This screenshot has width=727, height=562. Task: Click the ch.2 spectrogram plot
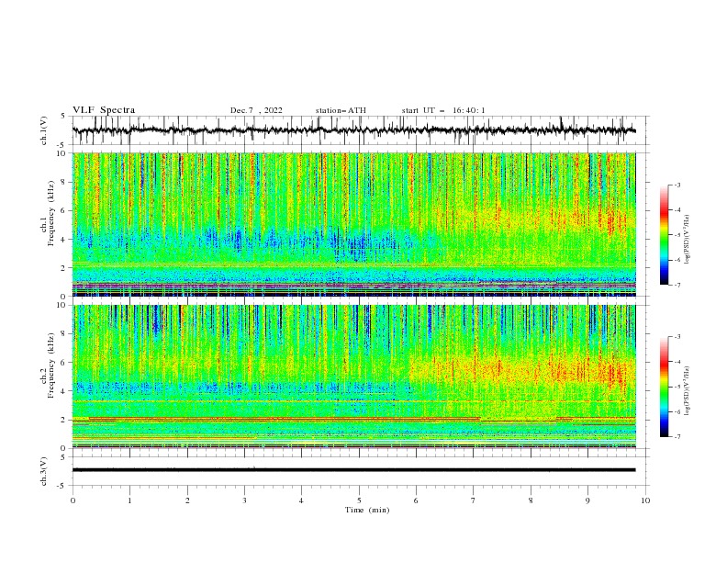353,377
